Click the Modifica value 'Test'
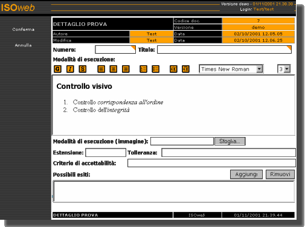The image size is (305, 227). (x=152, y=40)
